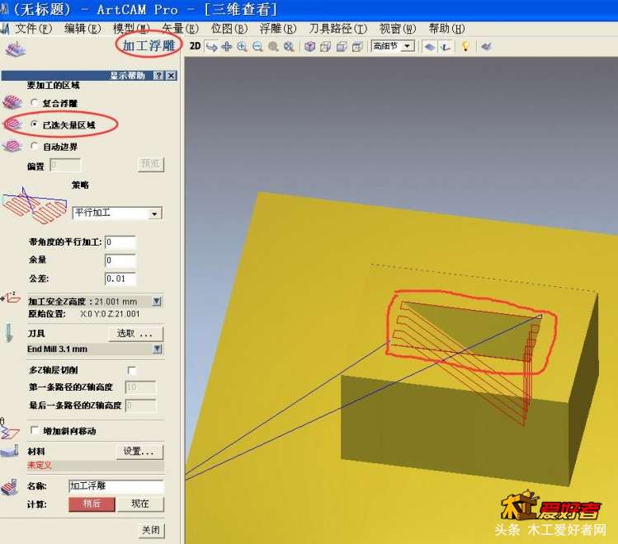Select the 自动边界 radio option

35,146
